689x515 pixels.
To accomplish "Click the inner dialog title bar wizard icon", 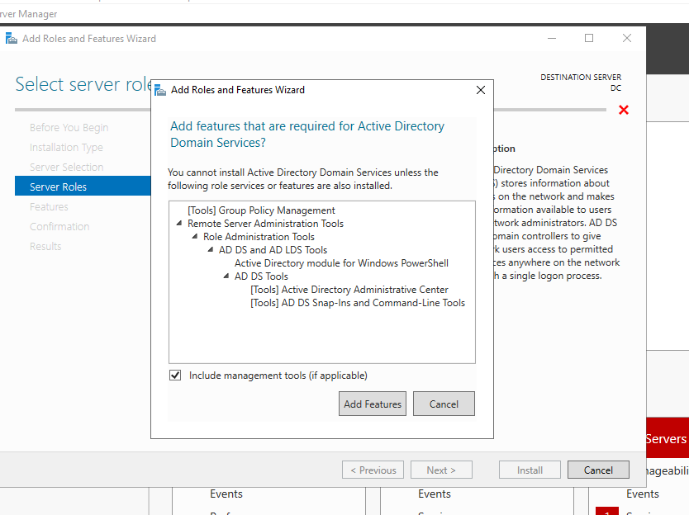I will 160,90.
